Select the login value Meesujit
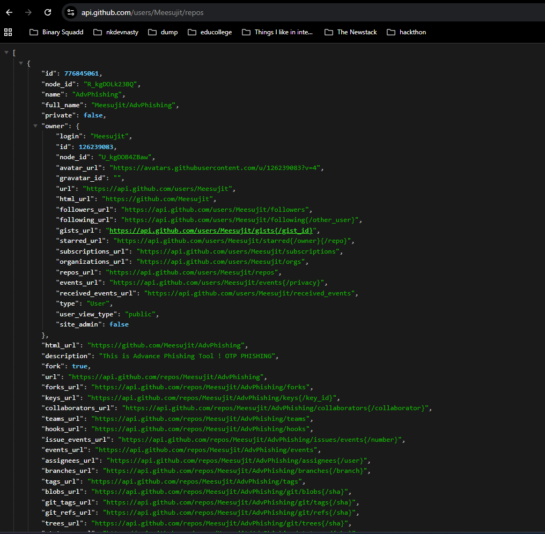Viewport: 545px width, 534px height. pyautogui.click(x=109, y=136)
